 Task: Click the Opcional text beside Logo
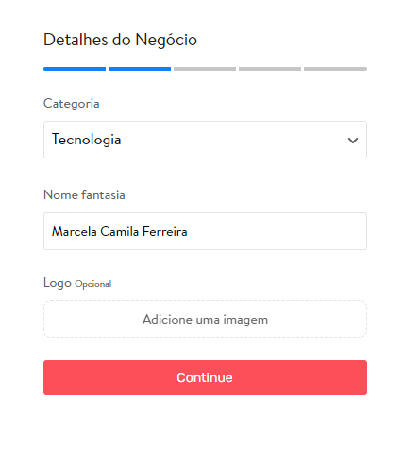(93, 284)
